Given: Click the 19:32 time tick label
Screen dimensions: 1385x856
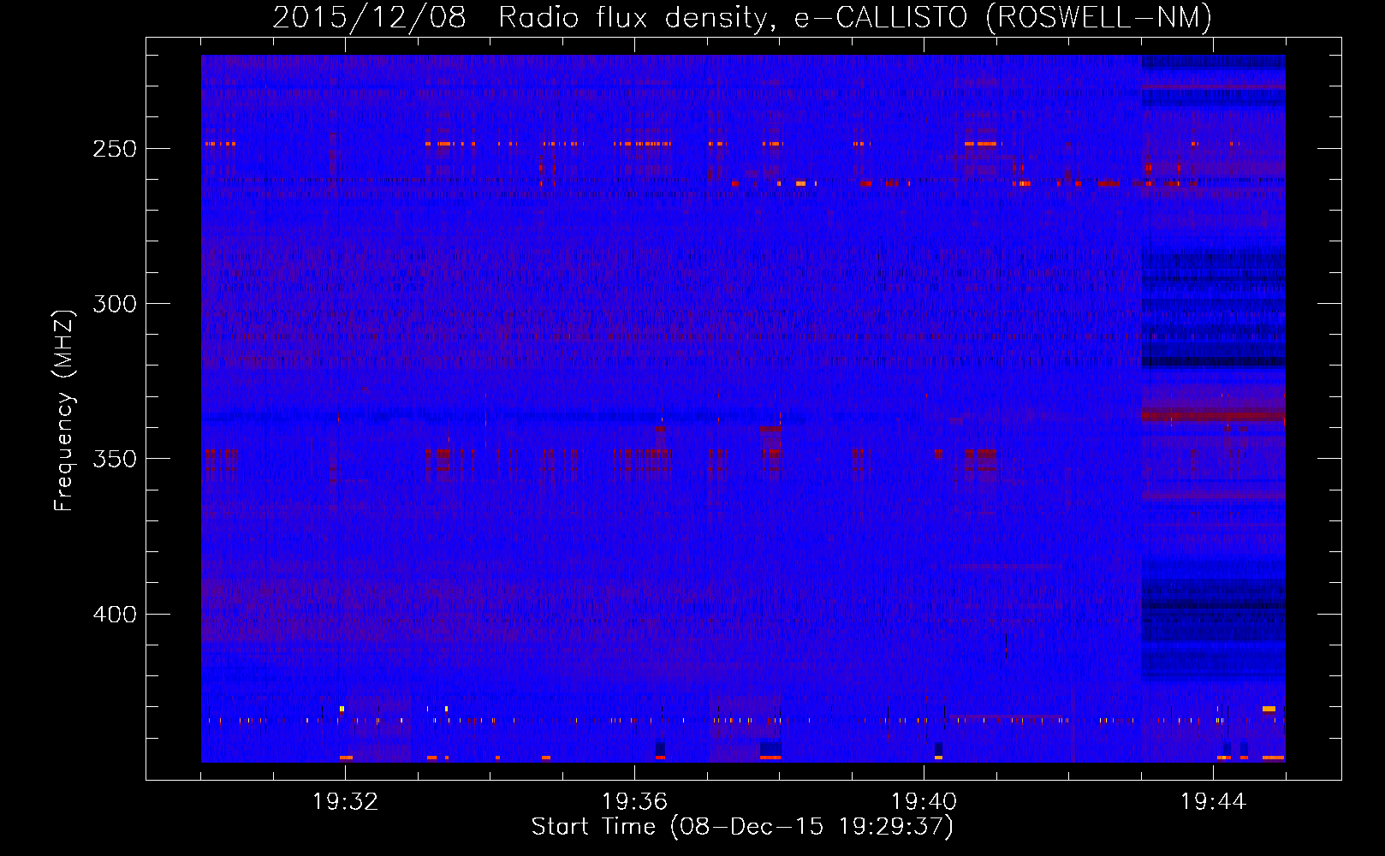Looking at the screenshot, I should click(x=345, y=801).
